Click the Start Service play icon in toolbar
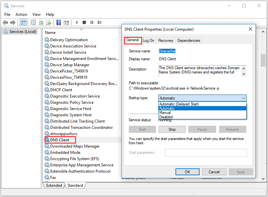Viewport: 268px width, 197px height. point(77,22)
